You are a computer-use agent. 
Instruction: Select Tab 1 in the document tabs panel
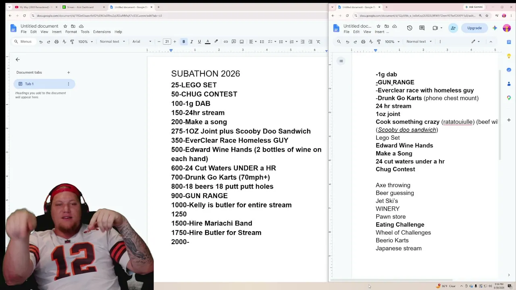(x=44, y=84)
